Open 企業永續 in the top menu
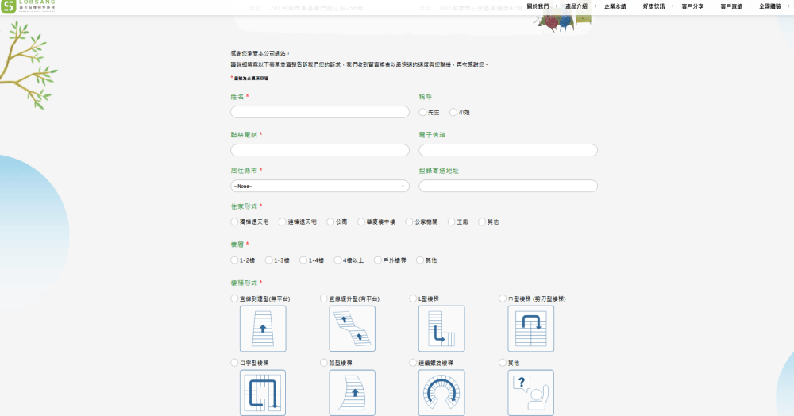 click(615, 6)
